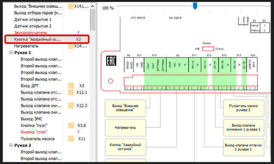The width and height of the screenshot is (274, 164).
Task: Click the Нагреватель block in the diagram
Action: pyautogui.click(x=125, y=128)
